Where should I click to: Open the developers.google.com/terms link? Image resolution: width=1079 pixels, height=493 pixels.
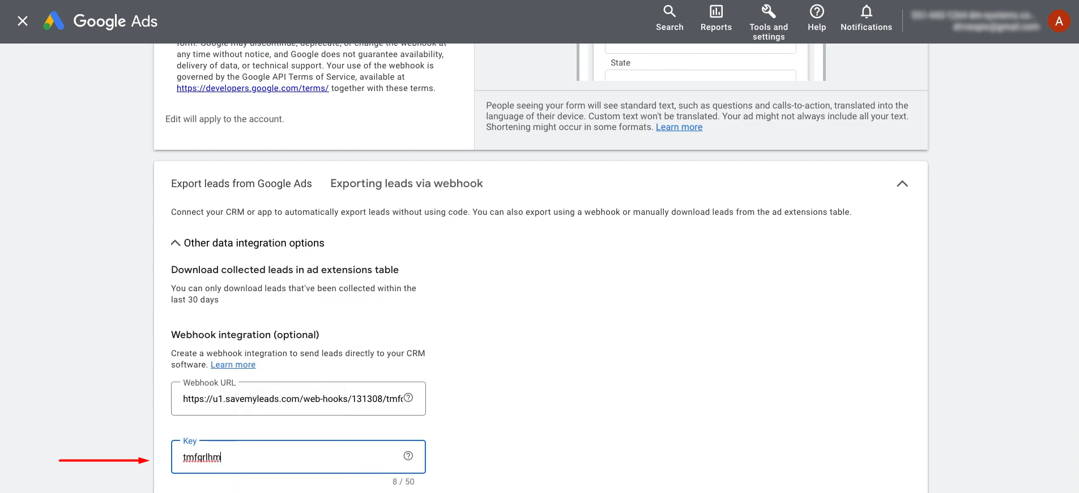click(253, 88)
